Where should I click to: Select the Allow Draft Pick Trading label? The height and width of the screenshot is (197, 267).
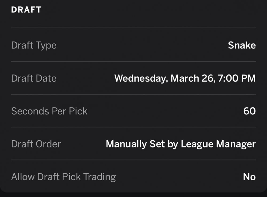pos(63,177)
